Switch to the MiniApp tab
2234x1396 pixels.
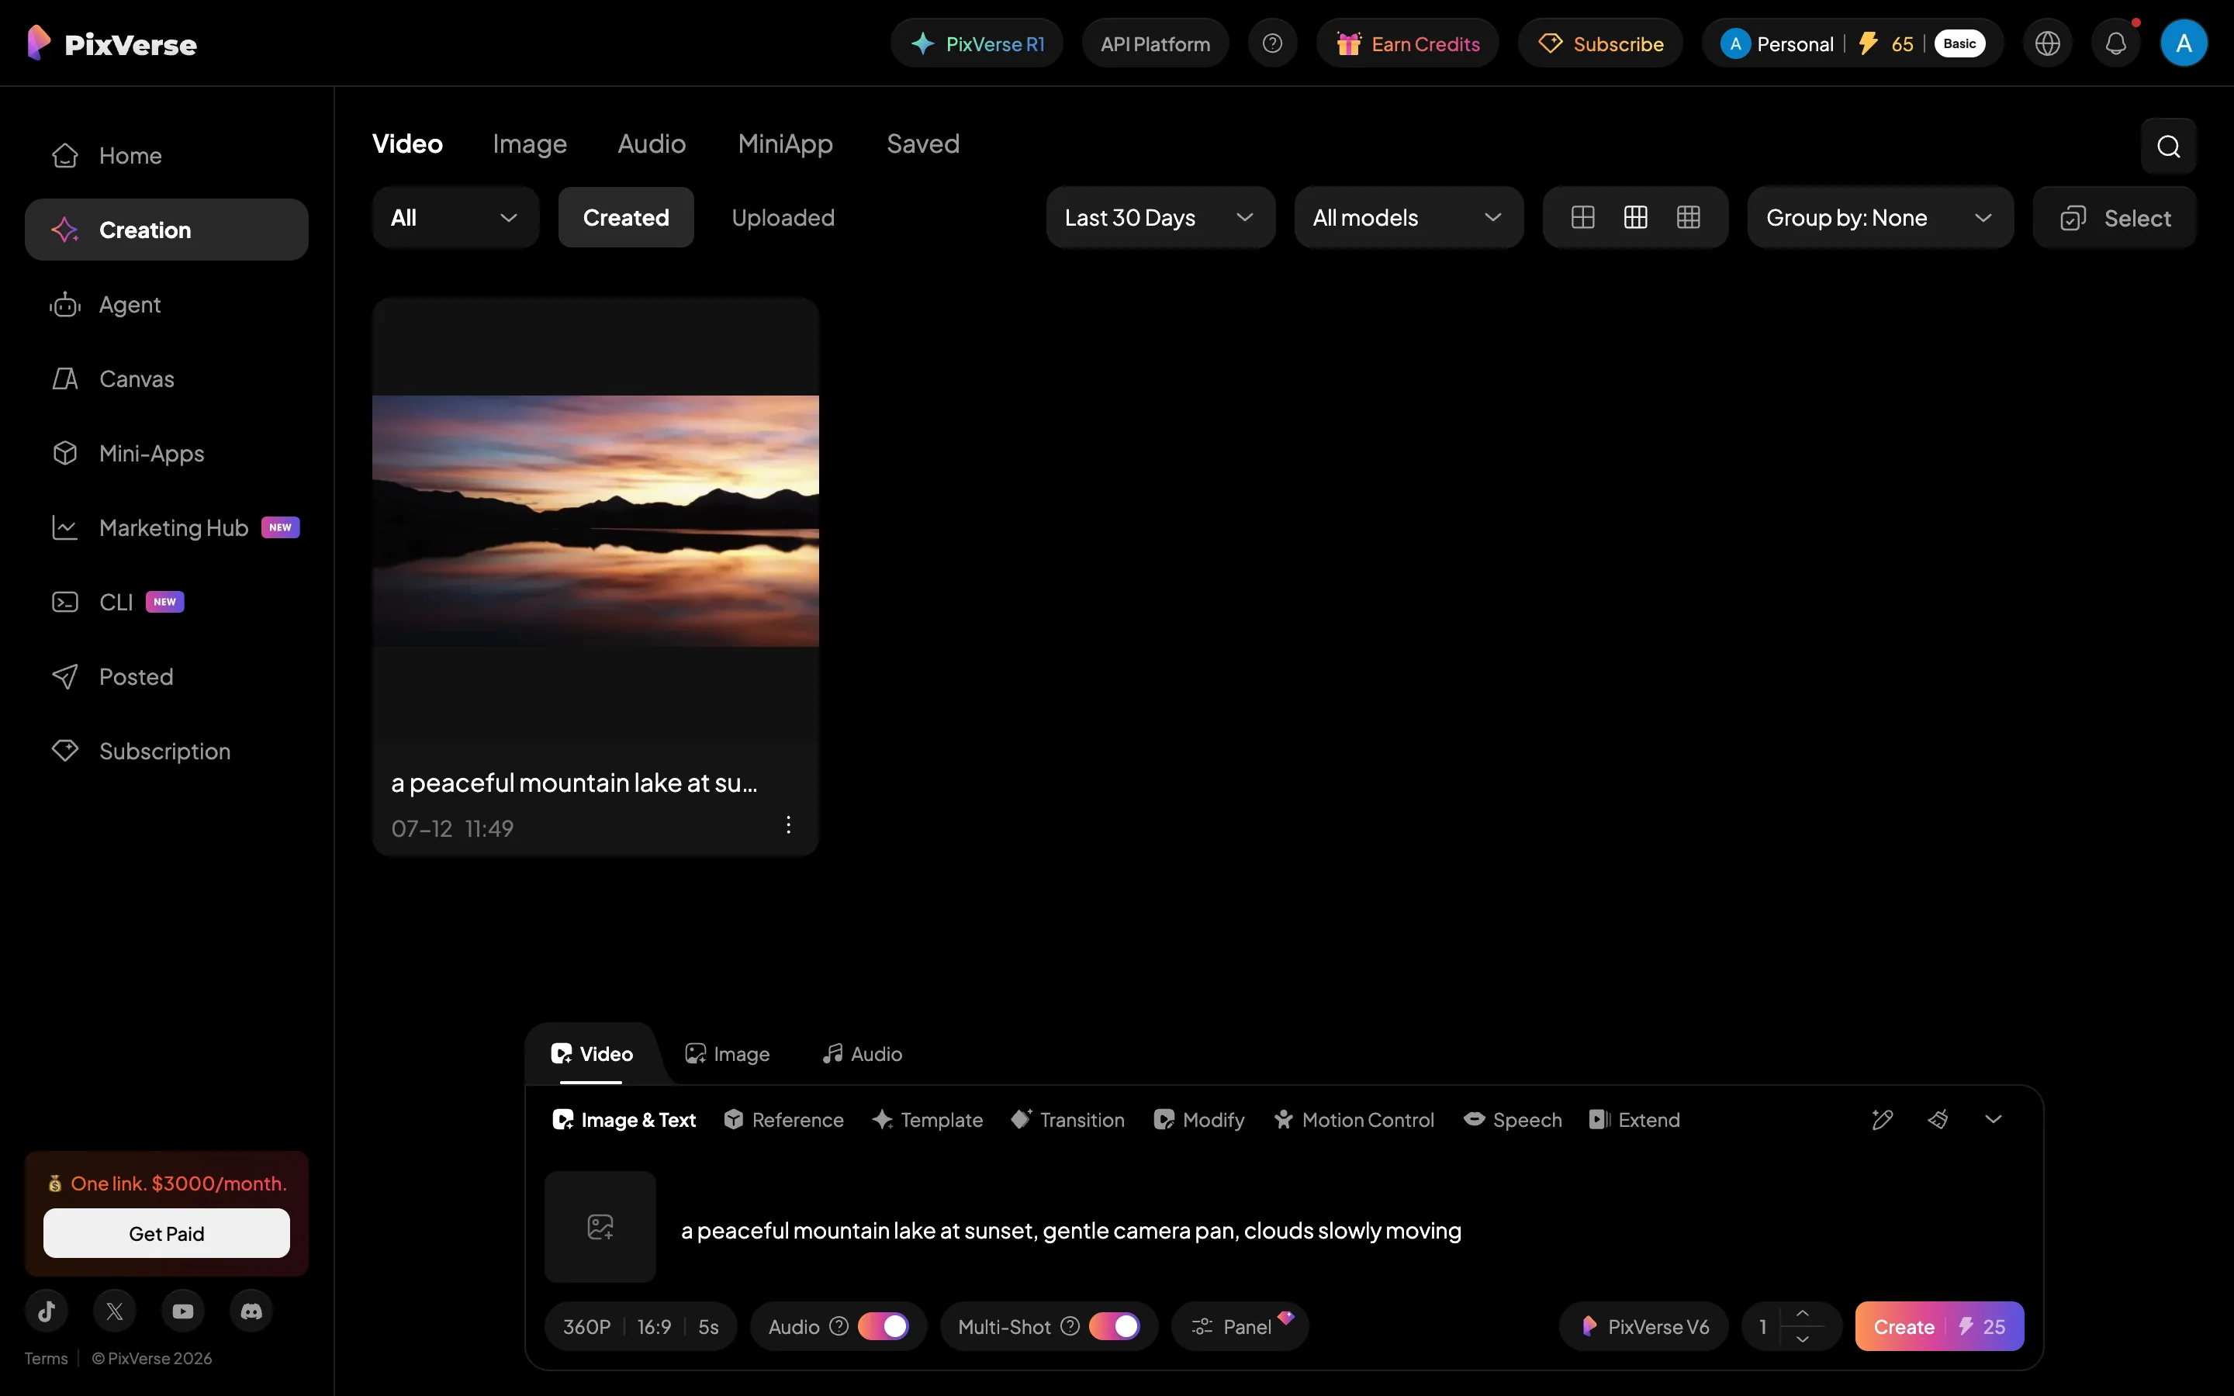pos(786,144)
